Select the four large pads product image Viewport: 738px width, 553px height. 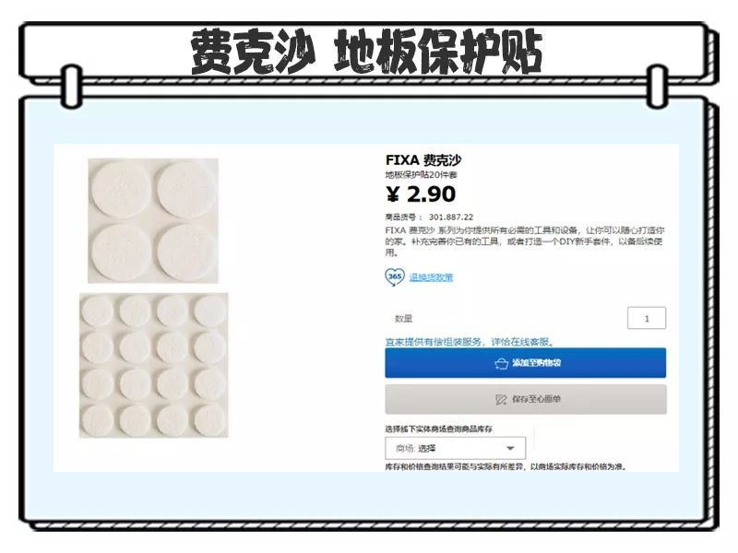(x=153, y=220)
